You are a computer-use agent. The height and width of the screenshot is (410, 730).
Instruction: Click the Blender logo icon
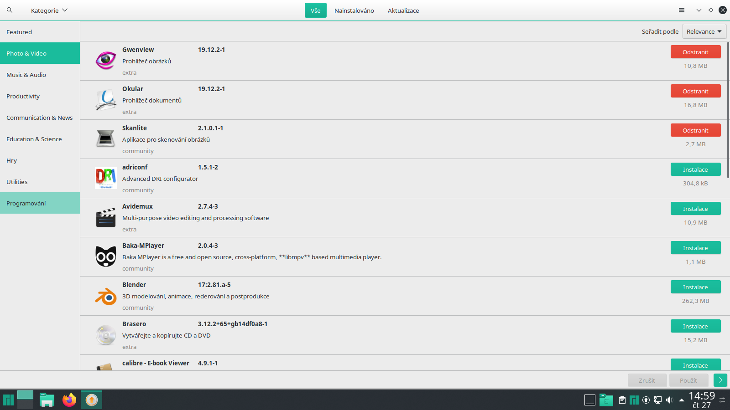click(x=105, y=296)
